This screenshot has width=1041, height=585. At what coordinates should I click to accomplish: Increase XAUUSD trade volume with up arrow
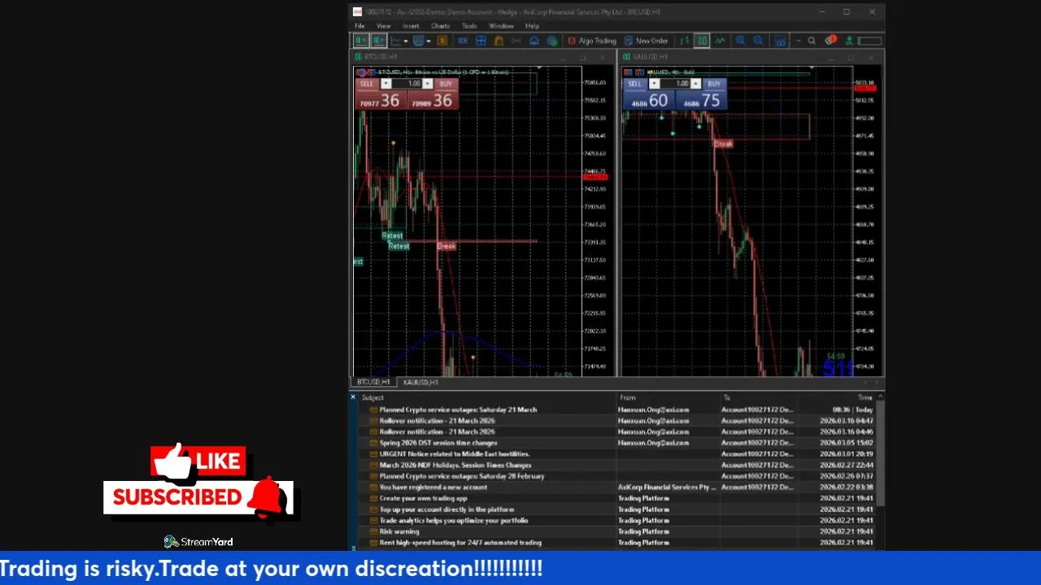point(696,84)
